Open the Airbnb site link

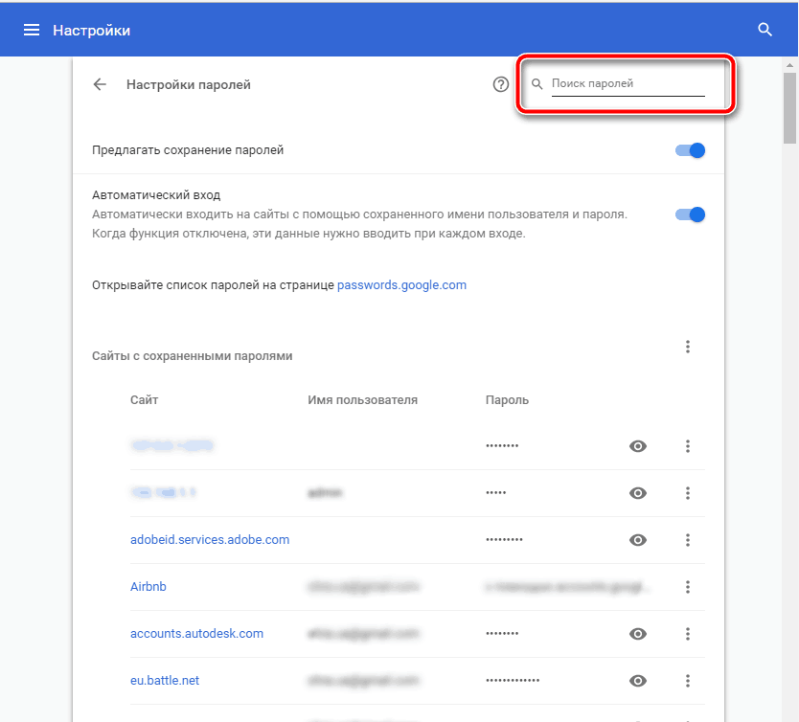[148, 586]
